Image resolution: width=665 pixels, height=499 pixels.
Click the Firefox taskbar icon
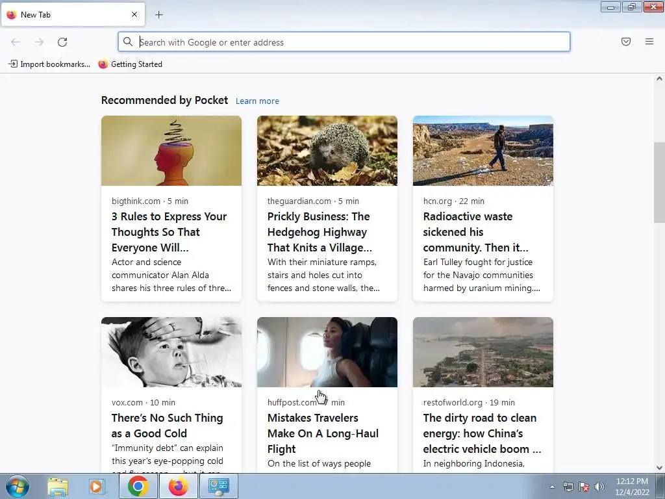pos(178,486)
